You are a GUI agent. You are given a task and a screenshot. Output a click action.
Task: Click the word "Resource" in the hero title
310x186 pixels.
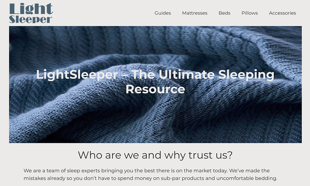(155, 89)
